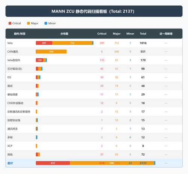Select the 基础调度 row name
Screen dimensions: 188x174
[x=12, y=94]
